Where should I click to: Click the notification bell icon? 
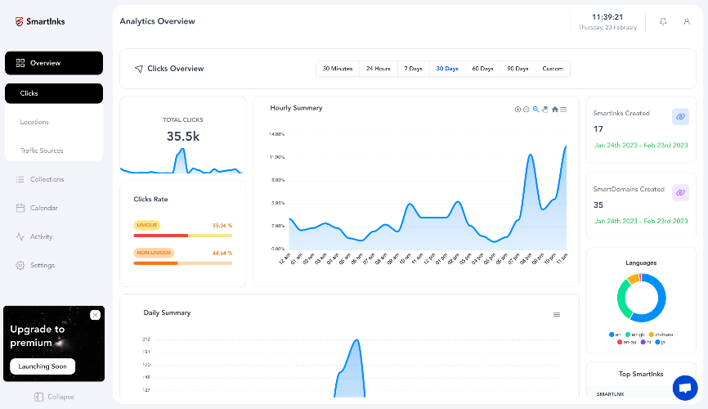[663, 21]
